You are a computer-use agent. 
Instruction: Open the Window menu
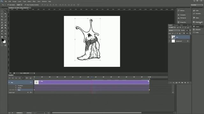click(44, 1)
